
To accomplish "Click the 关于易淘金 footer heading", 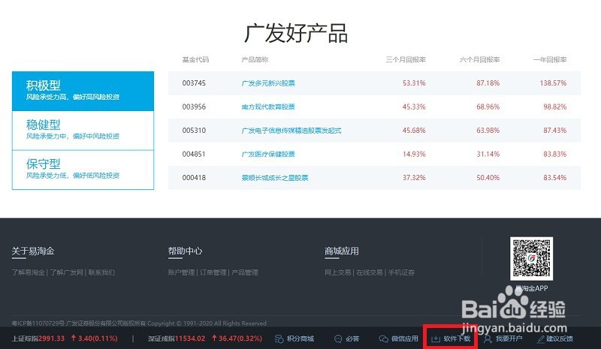I will [x=33, y=251].
